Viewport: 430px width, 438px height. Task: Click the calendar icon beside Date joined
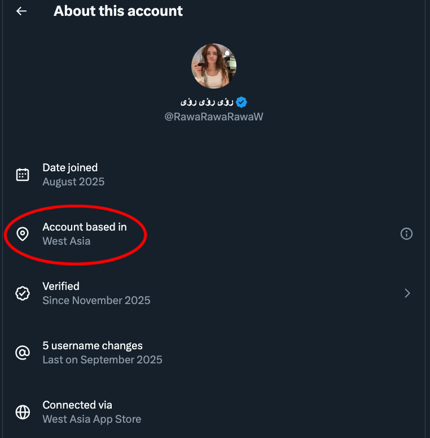pos(23,175)
